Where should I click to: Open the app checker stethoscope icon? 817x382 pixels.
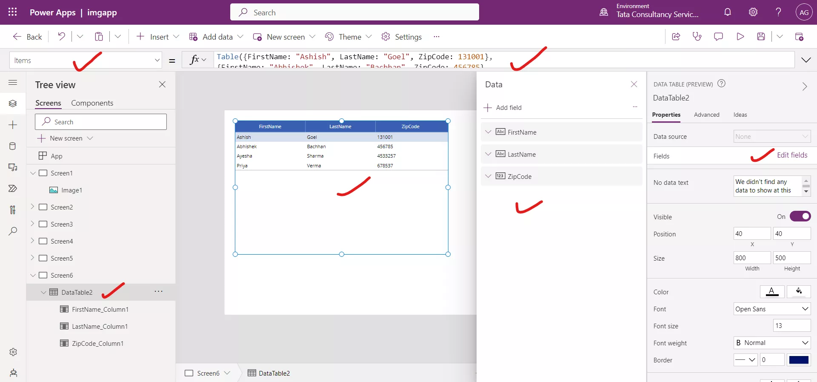coord(697,37)
